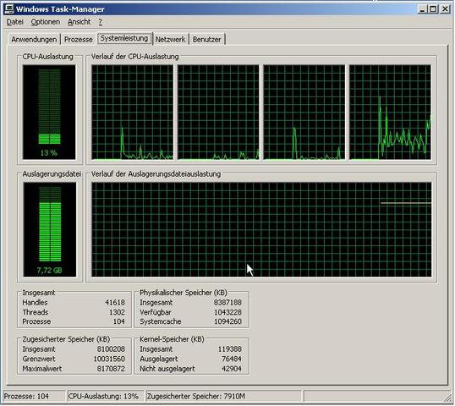Click Kernel-Speicher Insgesamt value 119388
Image resolution: width=455 pixels, height=406 pixels.
(x=230, y=349)
